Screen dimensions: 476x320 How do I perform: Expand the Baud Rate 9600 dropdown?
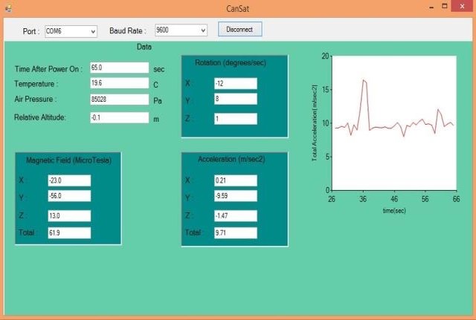[181, 30]
